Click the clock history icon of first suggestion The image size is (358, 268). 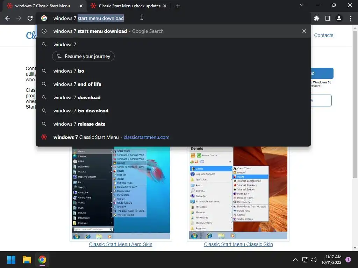point(44,31)
